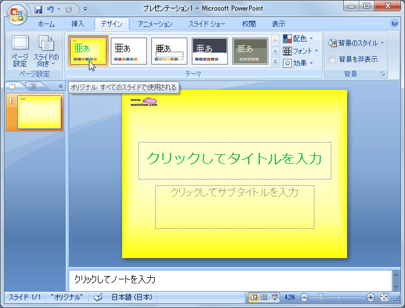
Task: Undo the last action
Action: [x=51, y=10]
